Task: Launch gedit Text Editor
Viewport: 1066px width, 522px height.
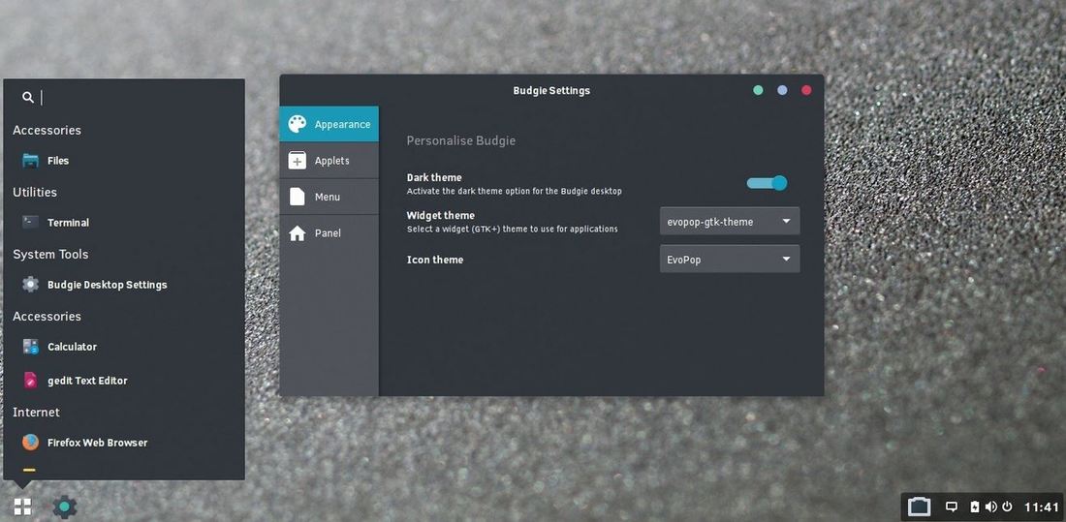Action: (x=124, y=381)
